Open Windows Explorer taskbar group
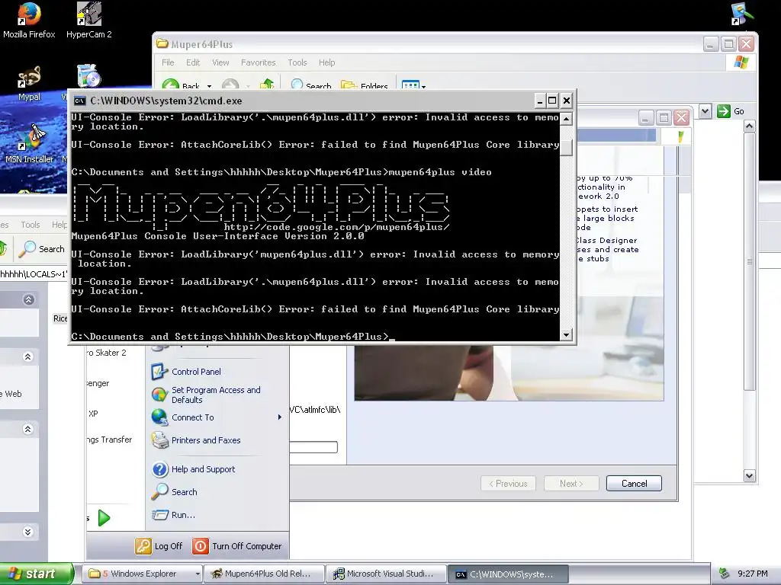The image size is (781, 585). (x=144, y=574)
